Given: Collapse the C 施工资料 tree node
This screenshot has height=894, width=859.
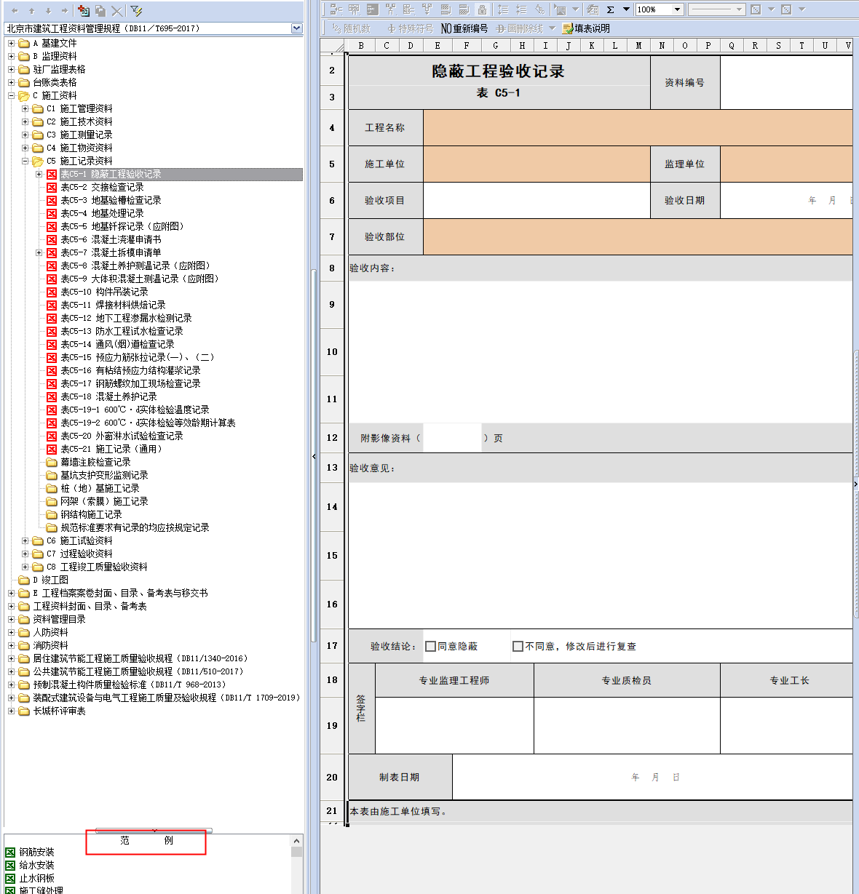Looking at the screenshot, I should click(x=11, y=96).
